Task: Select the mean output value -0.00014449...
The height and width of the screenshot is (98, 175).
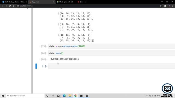Action: click(x=64, y=59)
